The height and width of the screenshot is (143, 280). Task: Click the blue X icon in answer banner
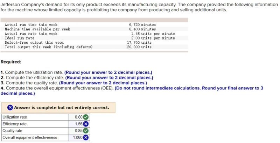pyautogui.click(x=10, y=108)
